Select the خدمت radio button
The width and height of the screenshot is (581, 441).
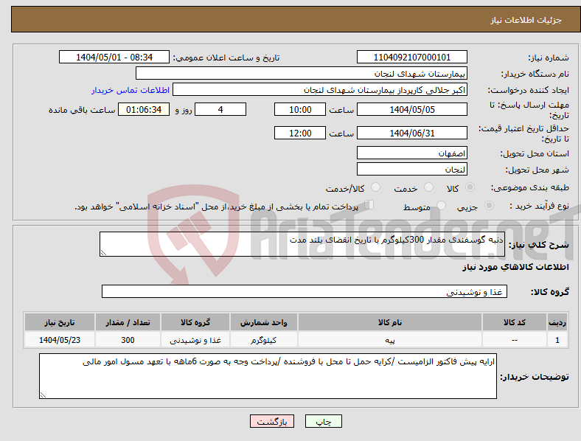point(428,187)
